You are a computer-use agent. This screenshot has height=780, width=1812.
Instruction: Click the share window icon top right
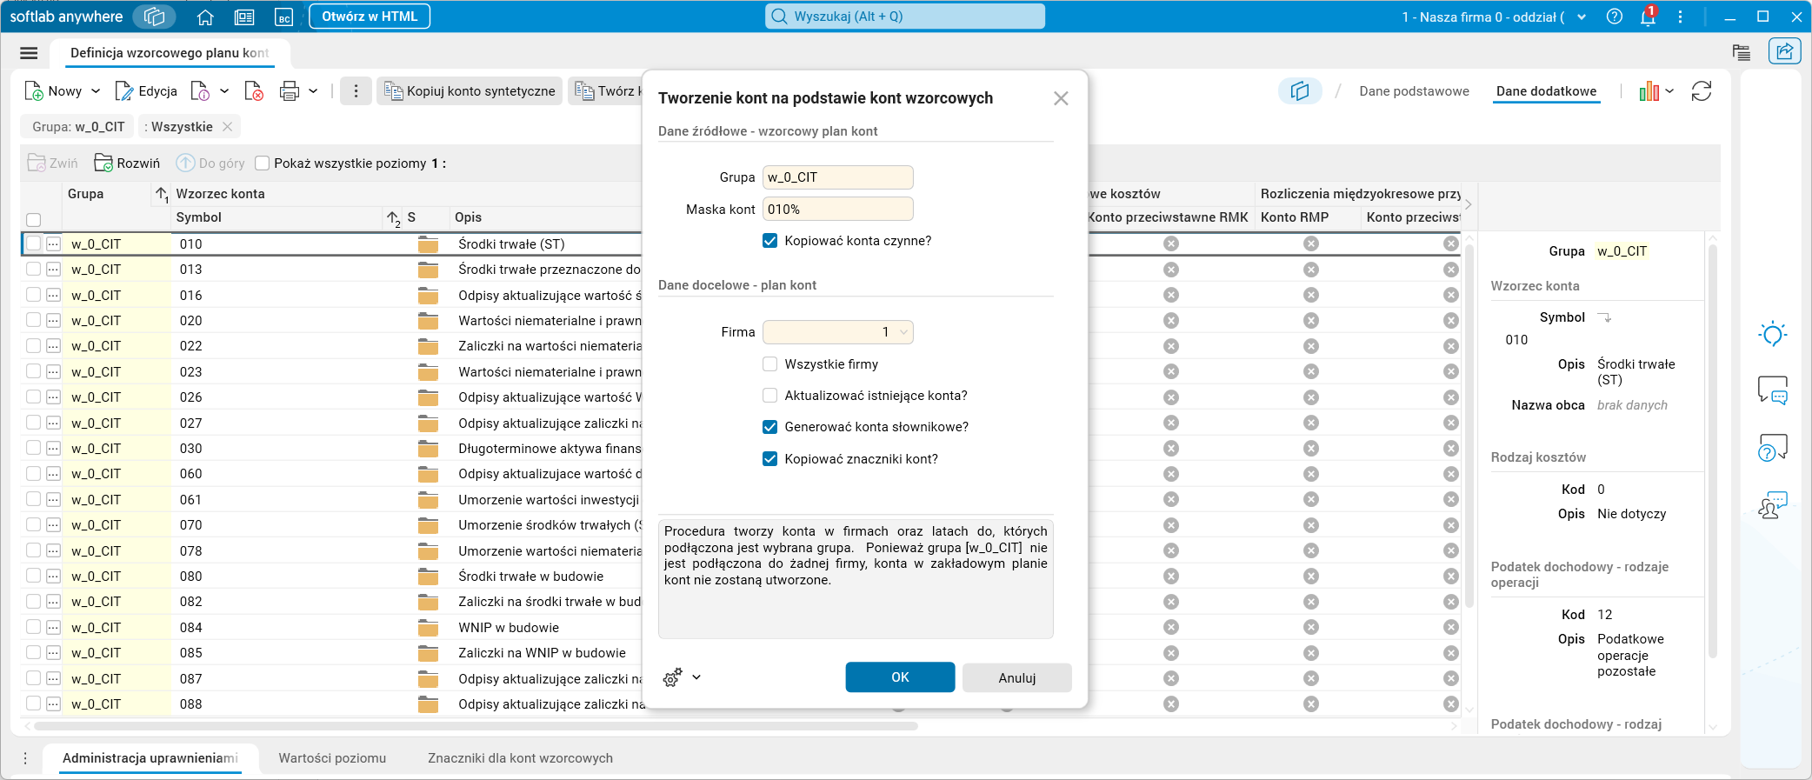tap(1784, 51)
